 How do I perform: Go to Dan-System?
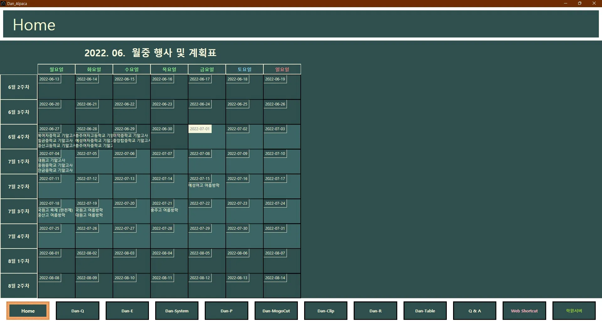pyautogui.click(x=177, y=311)
